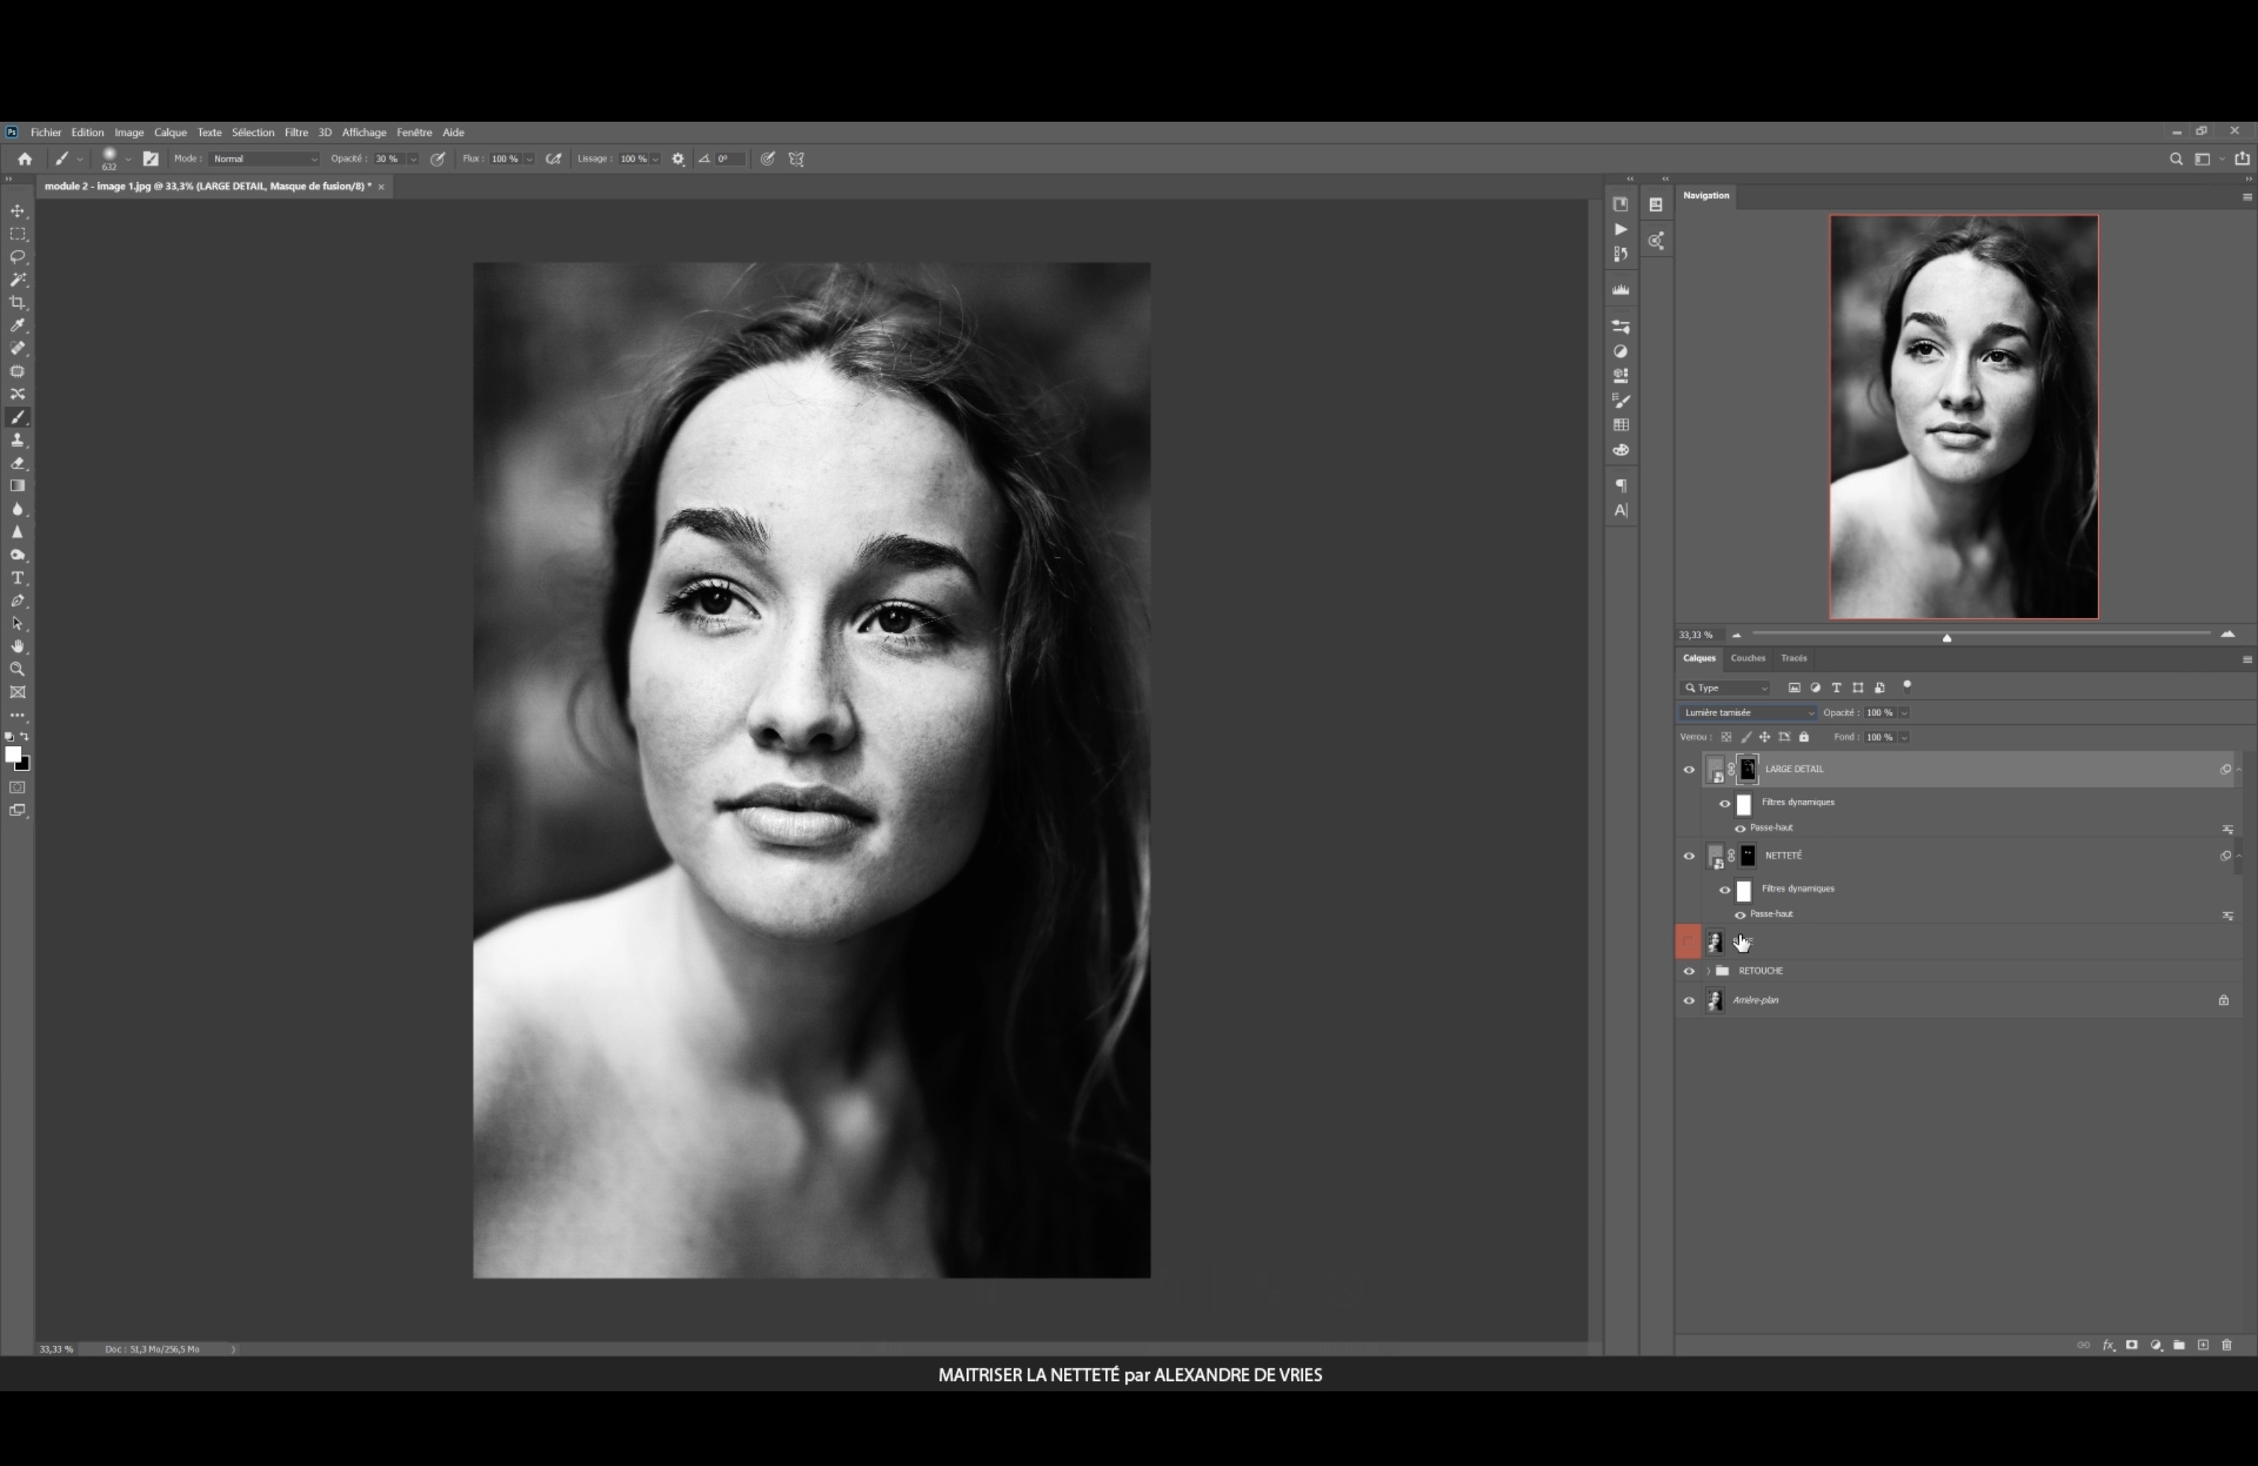Select the Lasso tool
Screen dimensions: 2258x1466
[17, 257]
